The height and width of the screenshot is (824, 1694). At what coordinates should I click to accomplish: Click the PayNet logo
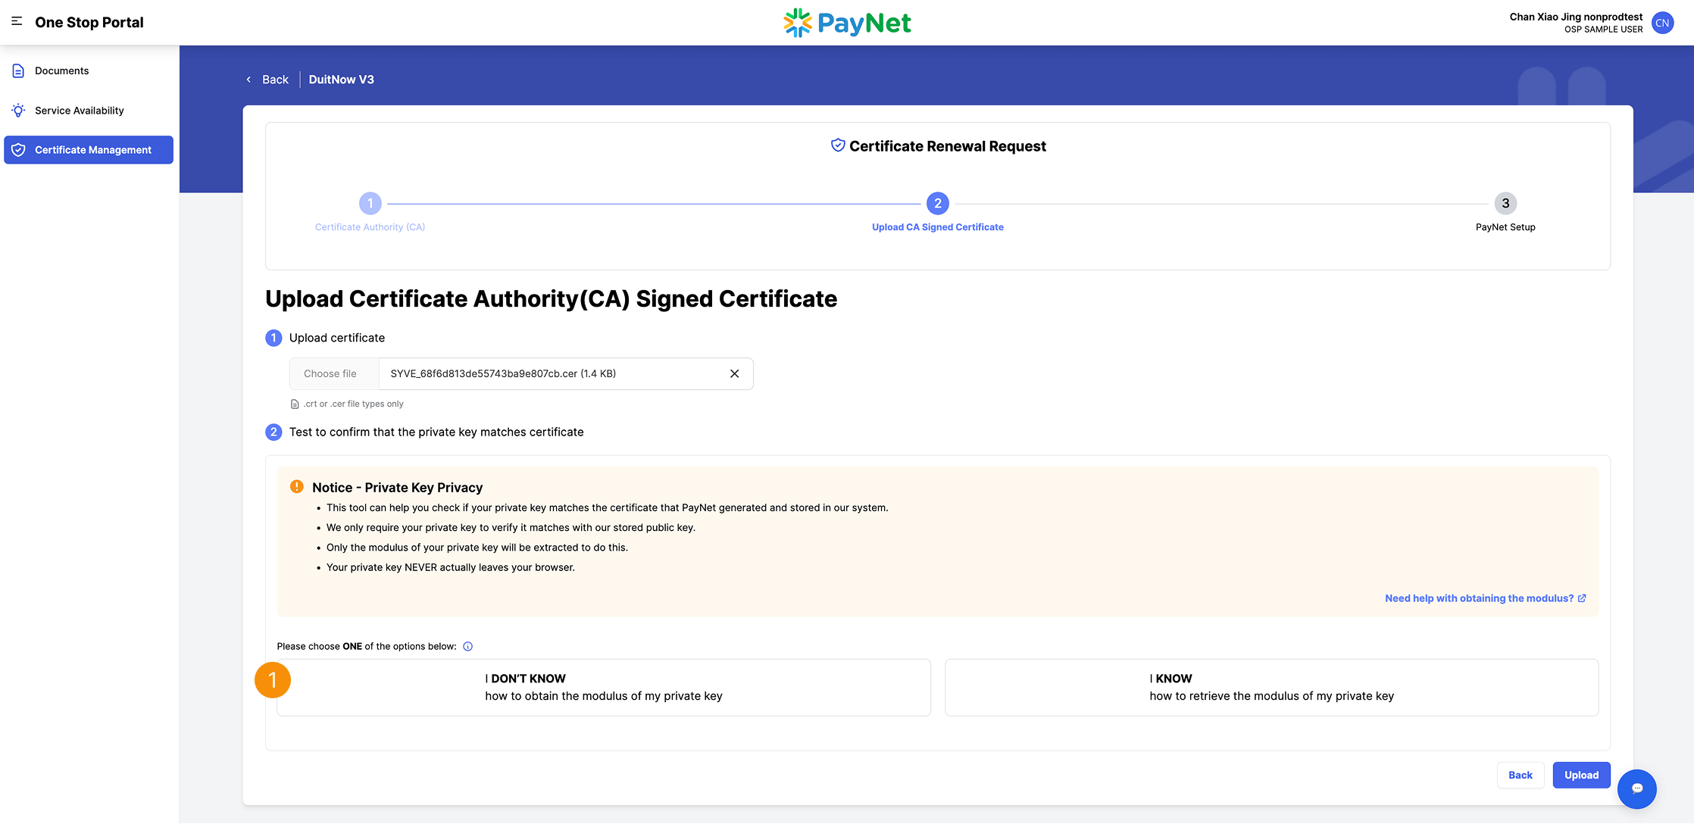(847, 23)
